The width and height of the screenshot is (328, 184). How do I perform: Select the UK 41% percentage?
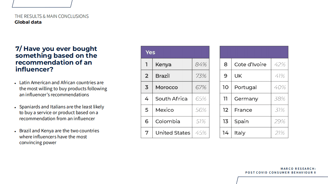[279, 76]
